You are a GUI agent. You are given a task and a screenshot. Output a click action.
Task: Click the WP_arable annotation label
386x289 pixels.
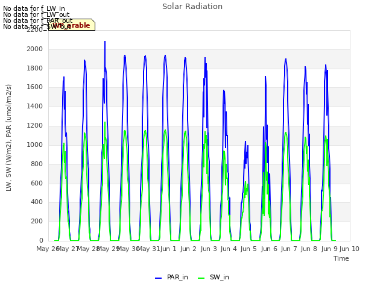tap(72, 25)
